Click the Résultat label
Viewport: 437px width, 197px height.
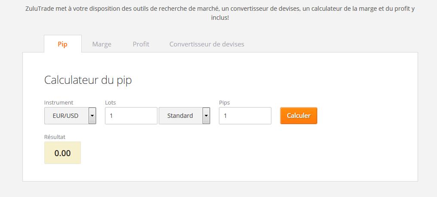click(55, 137)
